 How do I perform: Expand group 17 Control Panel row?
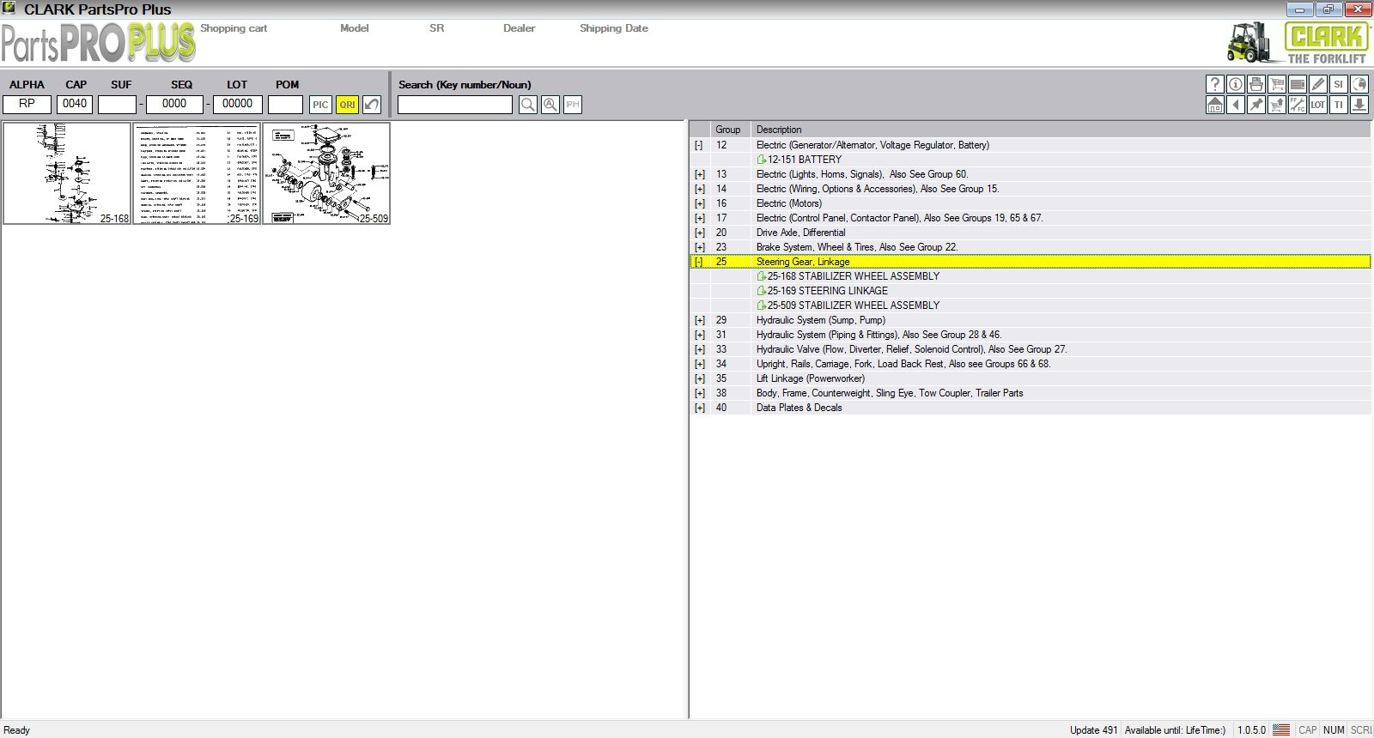click(x=699, y=218)
